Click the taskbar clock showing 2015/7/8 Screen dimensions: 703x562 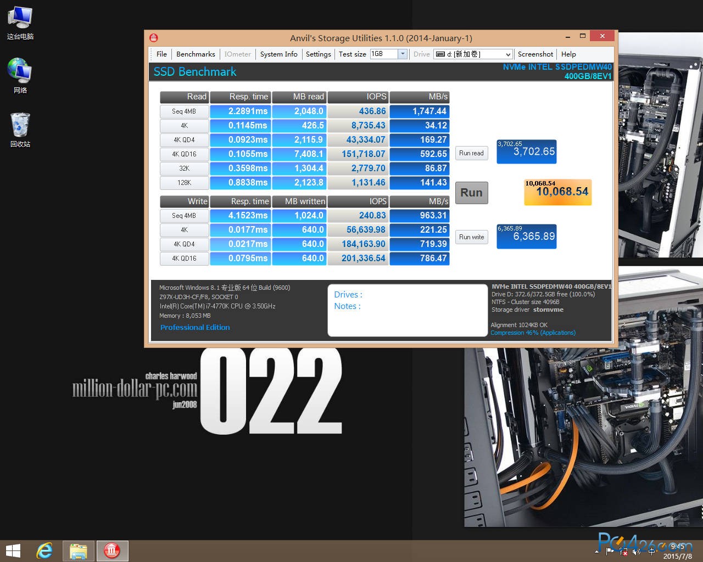coord(678,551)
